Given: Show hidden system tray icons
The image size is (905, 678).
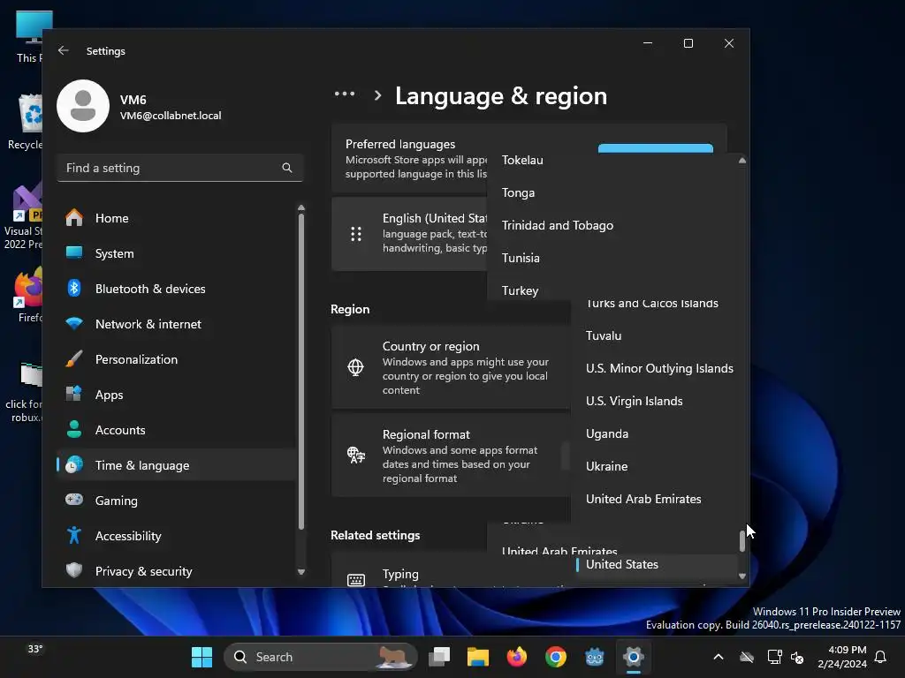Looking at the screenshot, I should [719, 657].
